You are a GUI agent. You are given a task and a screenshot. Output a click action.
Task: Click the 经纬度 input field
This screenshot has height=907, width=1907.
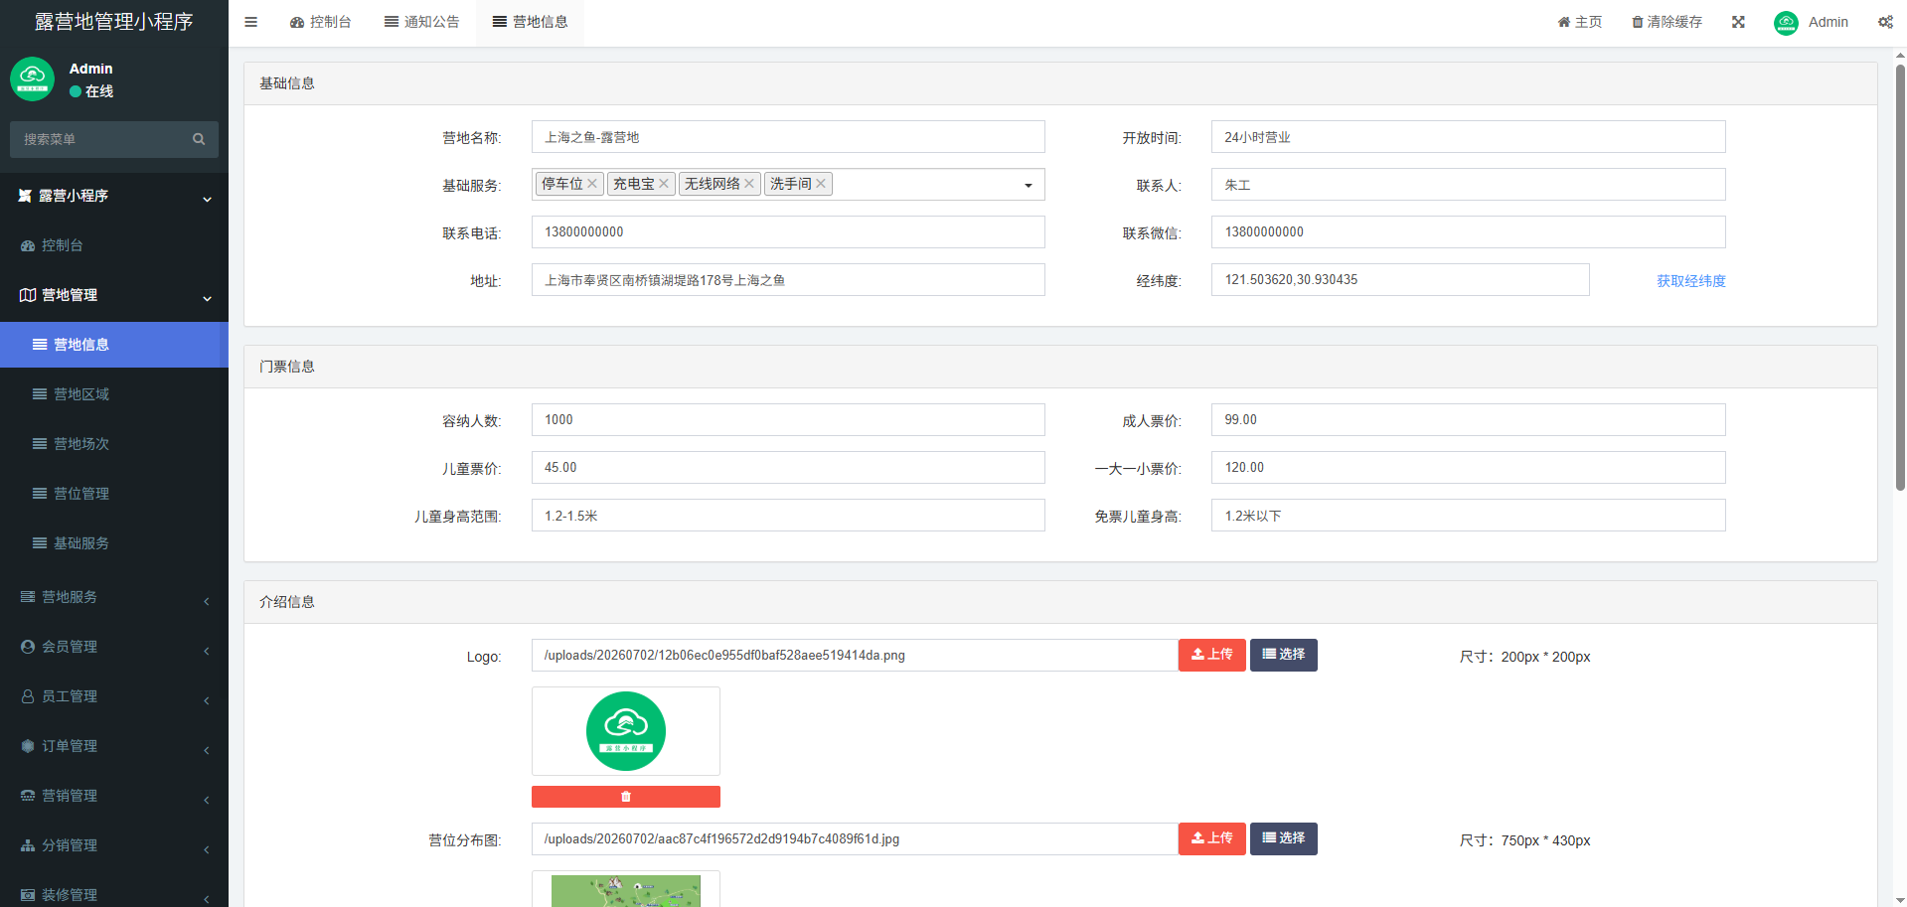[x=1400, y=280]
